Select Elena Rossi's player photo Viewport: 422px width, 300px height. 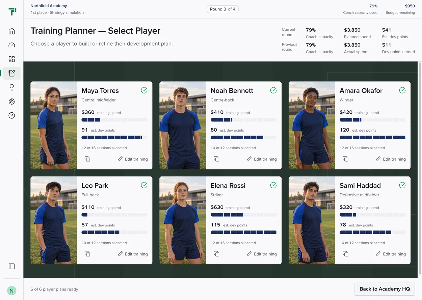tap(183, 220)
